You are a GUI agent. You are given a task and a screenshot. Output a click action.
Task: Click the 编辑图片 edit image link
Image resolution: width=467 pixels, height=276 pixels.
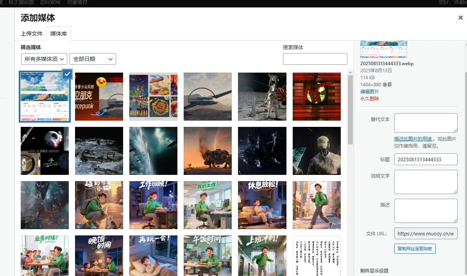coord(370,92)
